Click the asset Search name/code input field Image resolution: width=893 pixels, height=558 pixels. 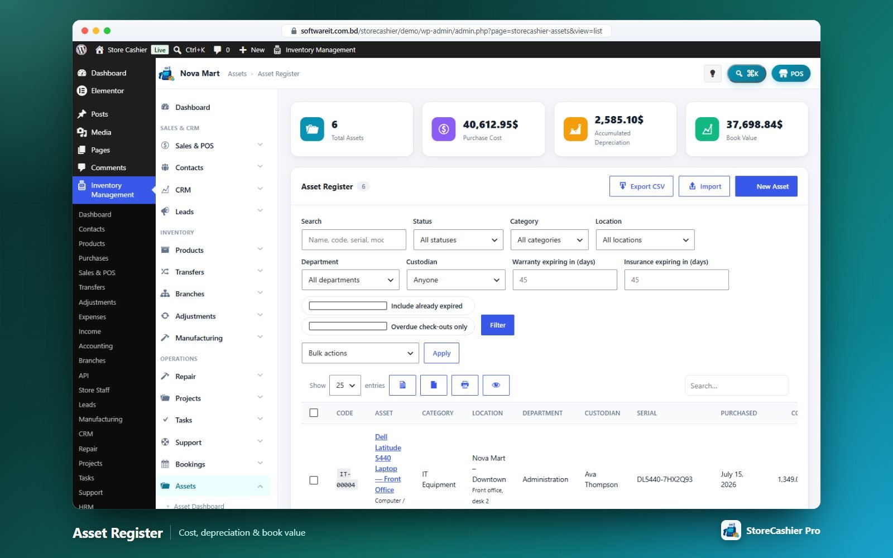[354, 240]
